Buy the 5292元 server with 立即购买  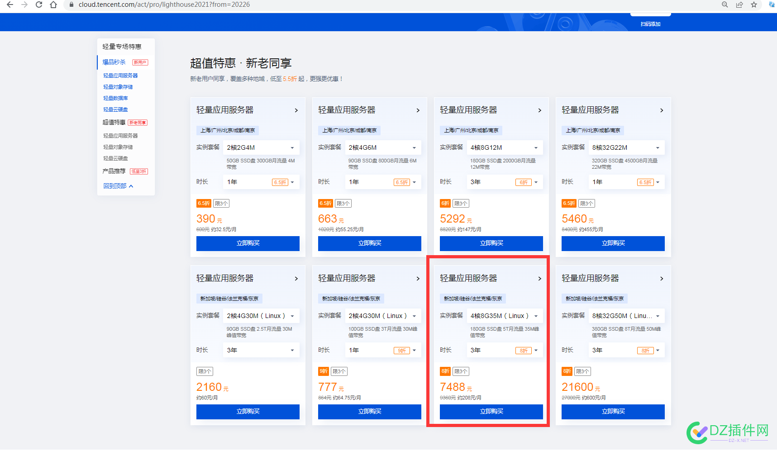pyautogui.click(x=491, y=243)
